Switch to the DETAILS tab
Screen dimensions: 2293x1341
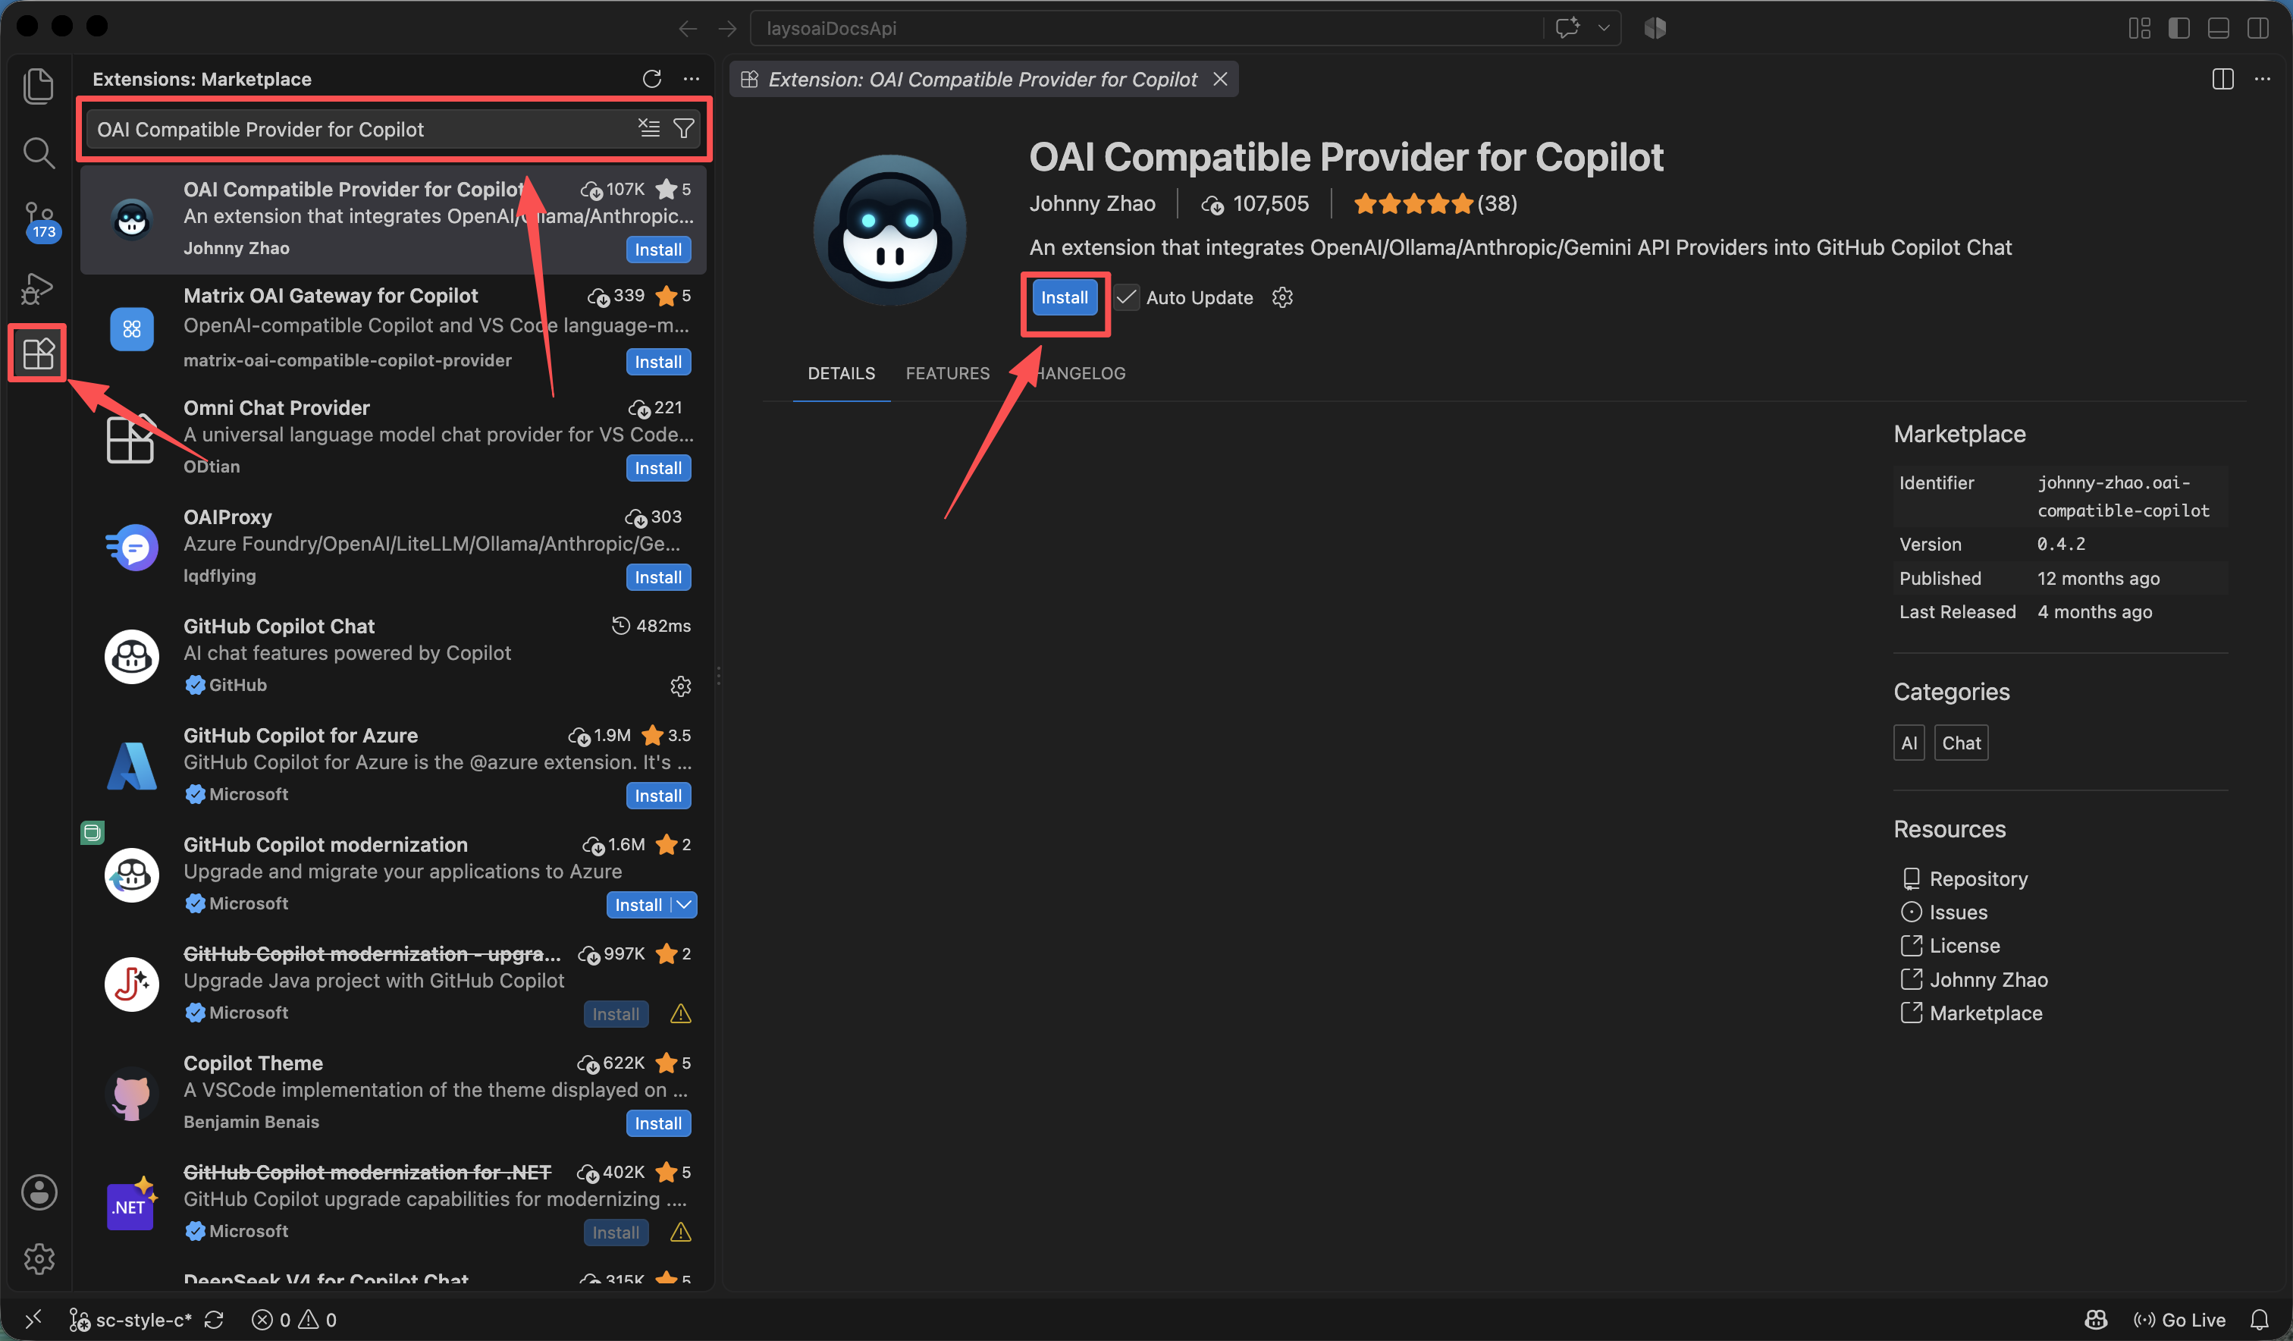point(841,373)
